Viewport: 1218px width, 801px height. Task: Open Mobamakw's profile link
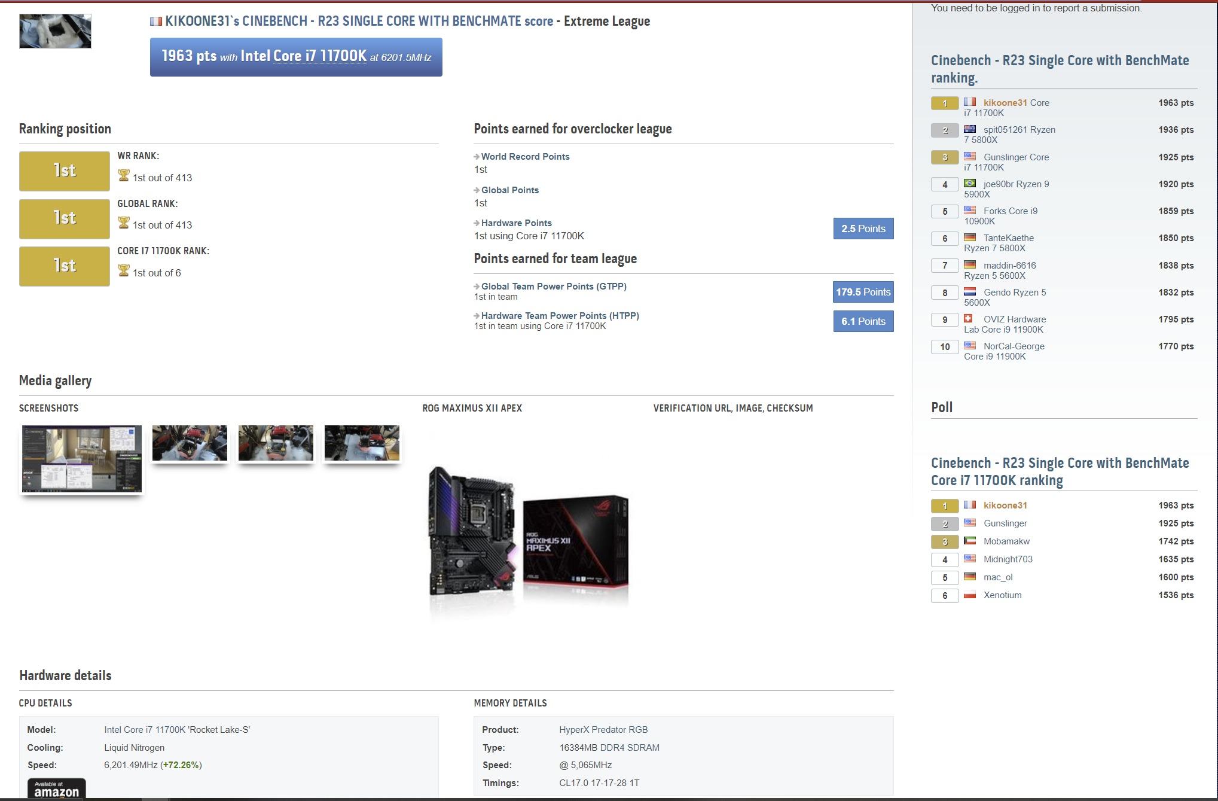1006,541
